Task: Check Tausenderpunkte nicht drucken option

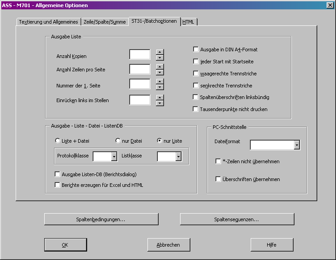Action: tap(196, 109)
